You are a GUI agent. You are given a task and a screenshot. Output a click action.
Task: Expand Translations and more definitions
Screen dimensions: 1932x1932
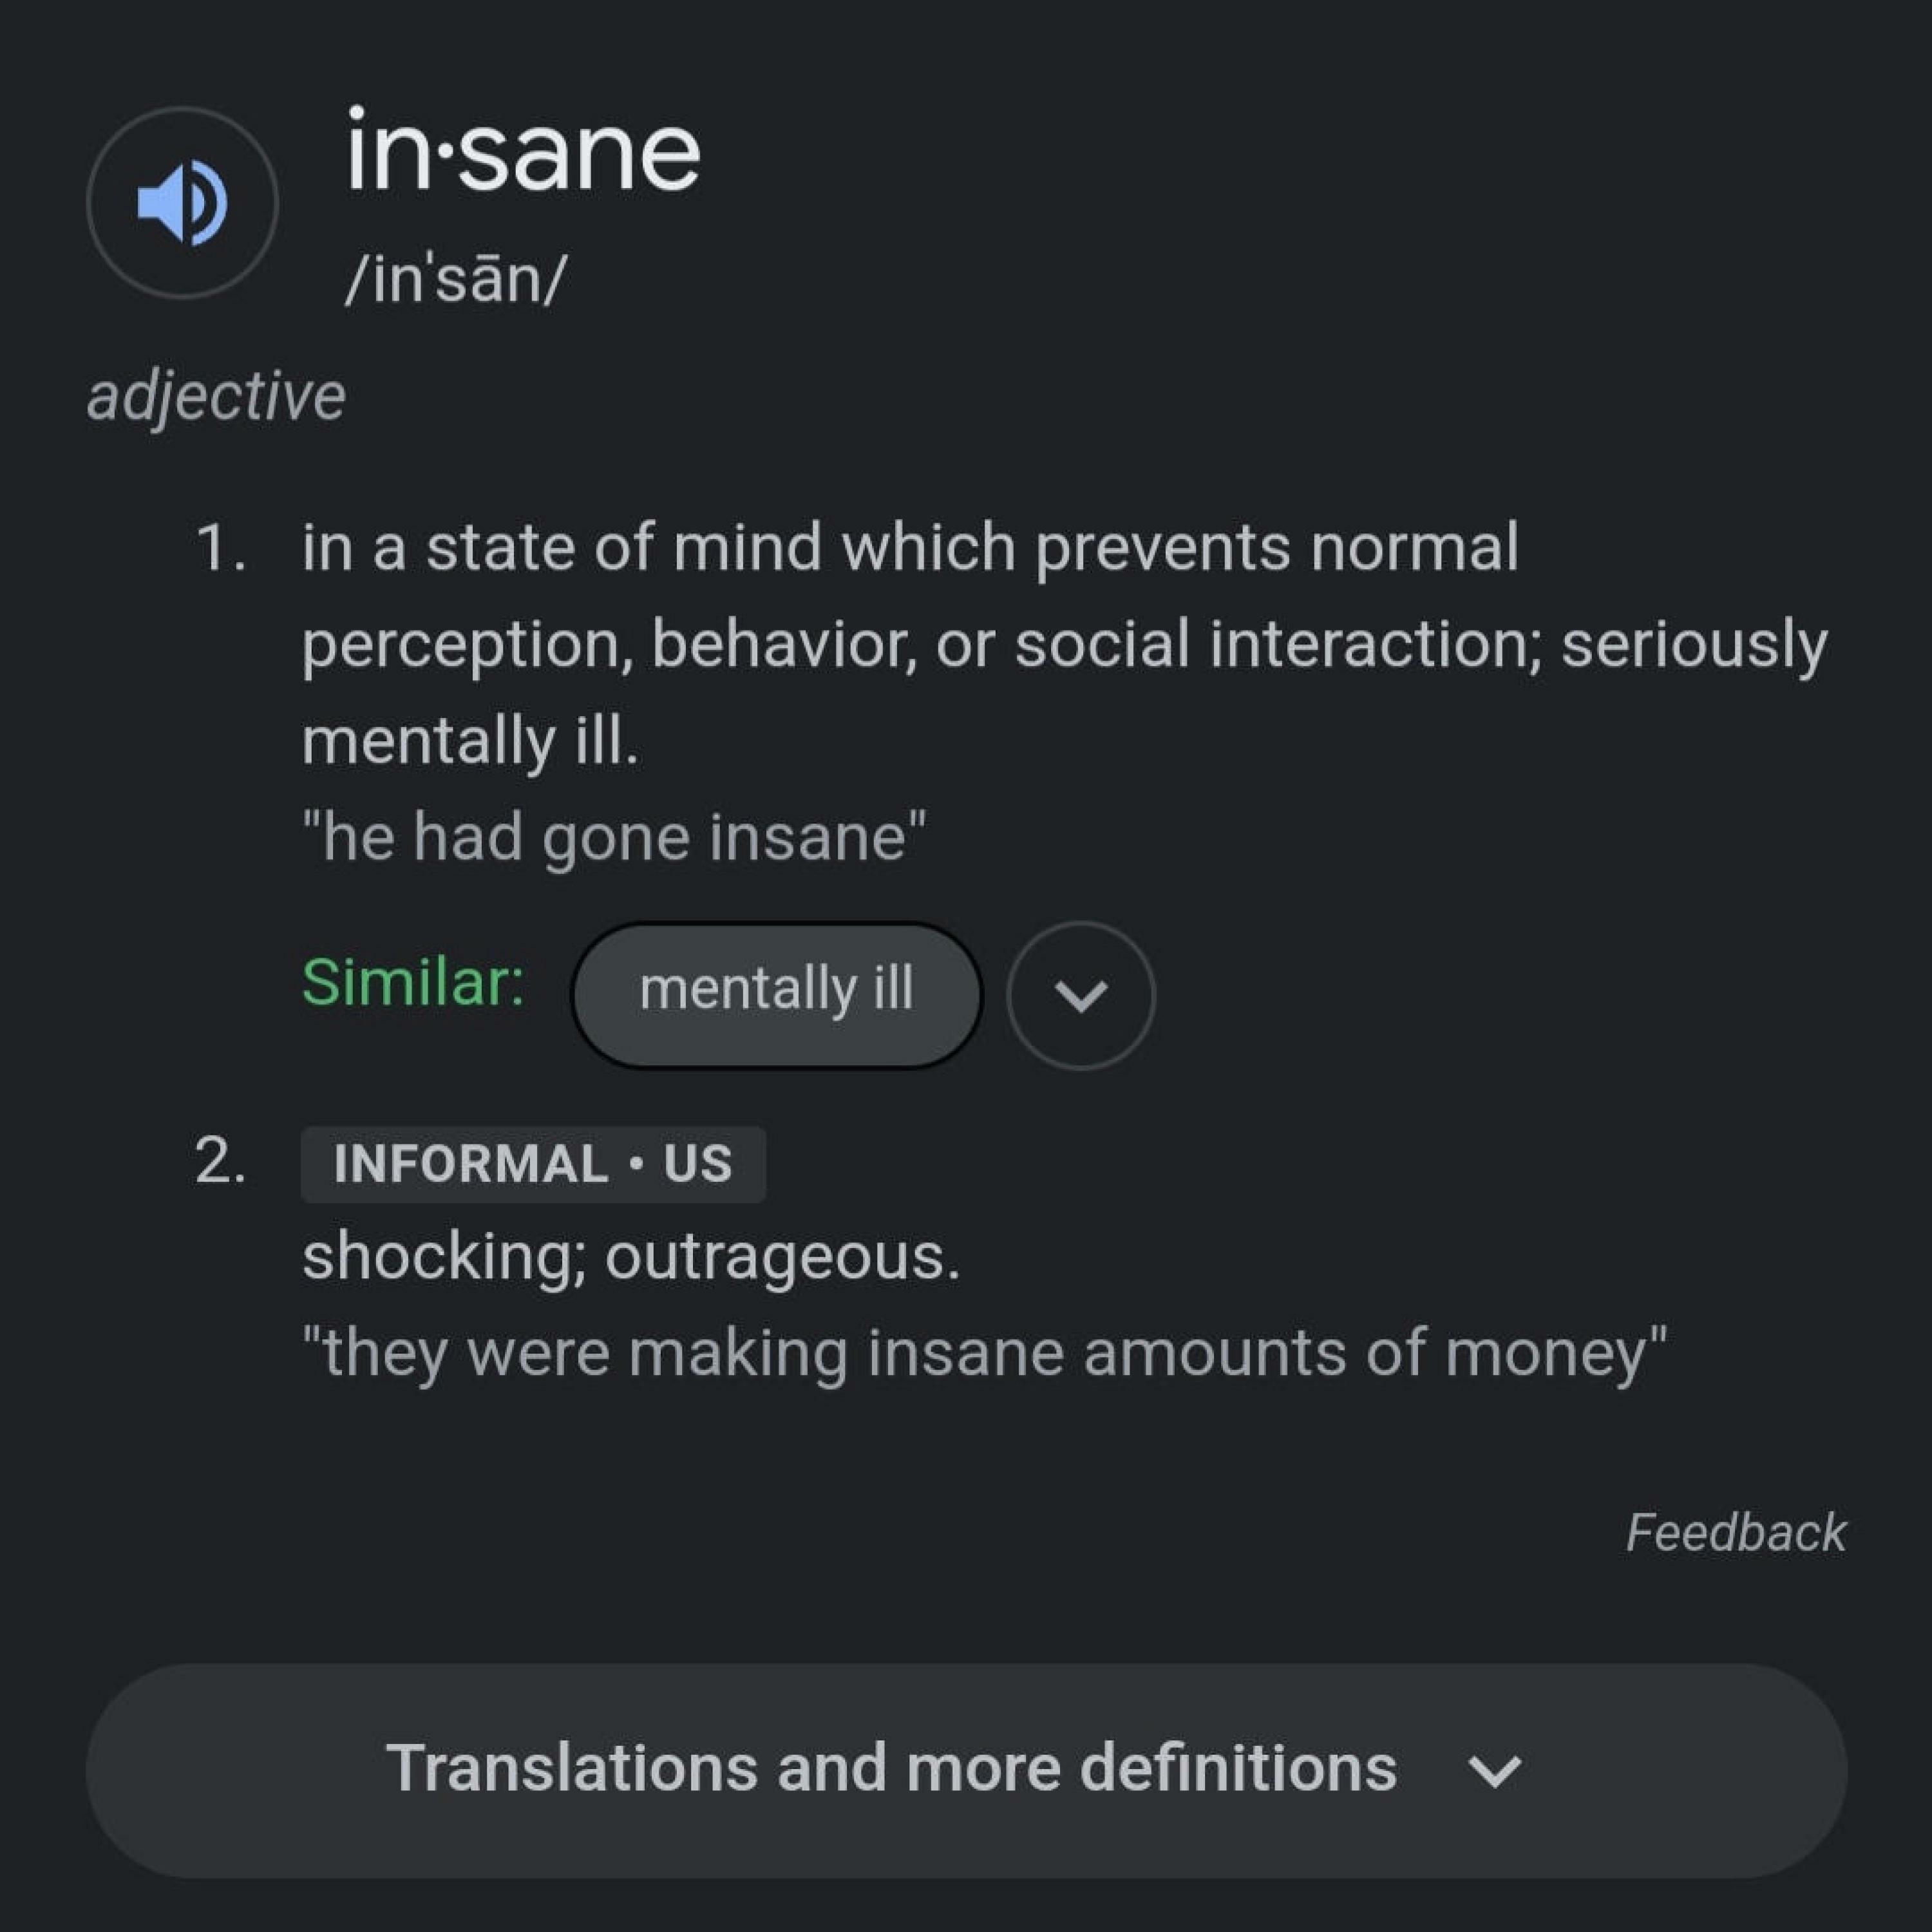(x=966, y=1770)
